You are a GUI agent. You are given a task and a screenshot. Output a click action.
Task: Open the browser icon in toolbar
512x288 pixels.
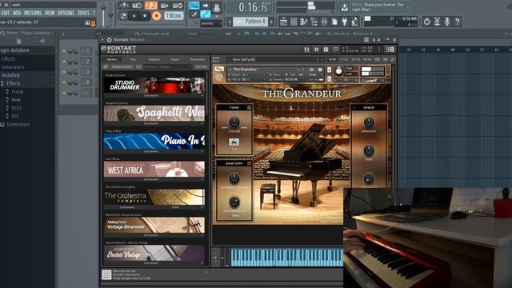[314, 22]
